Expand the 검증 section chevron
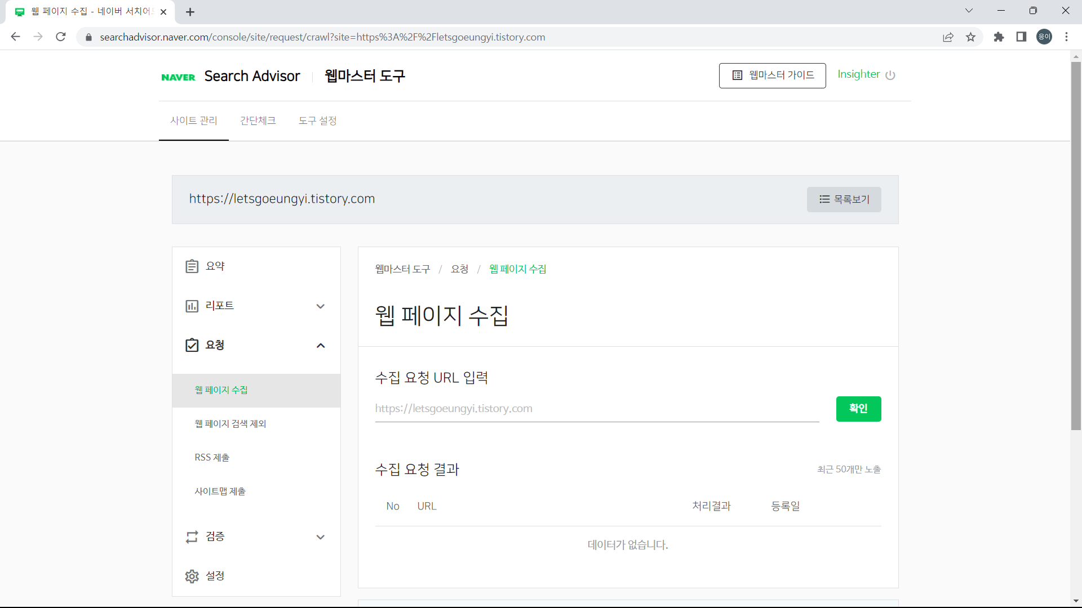Viewport: 1082px width, 608px height. coord(321,537)
